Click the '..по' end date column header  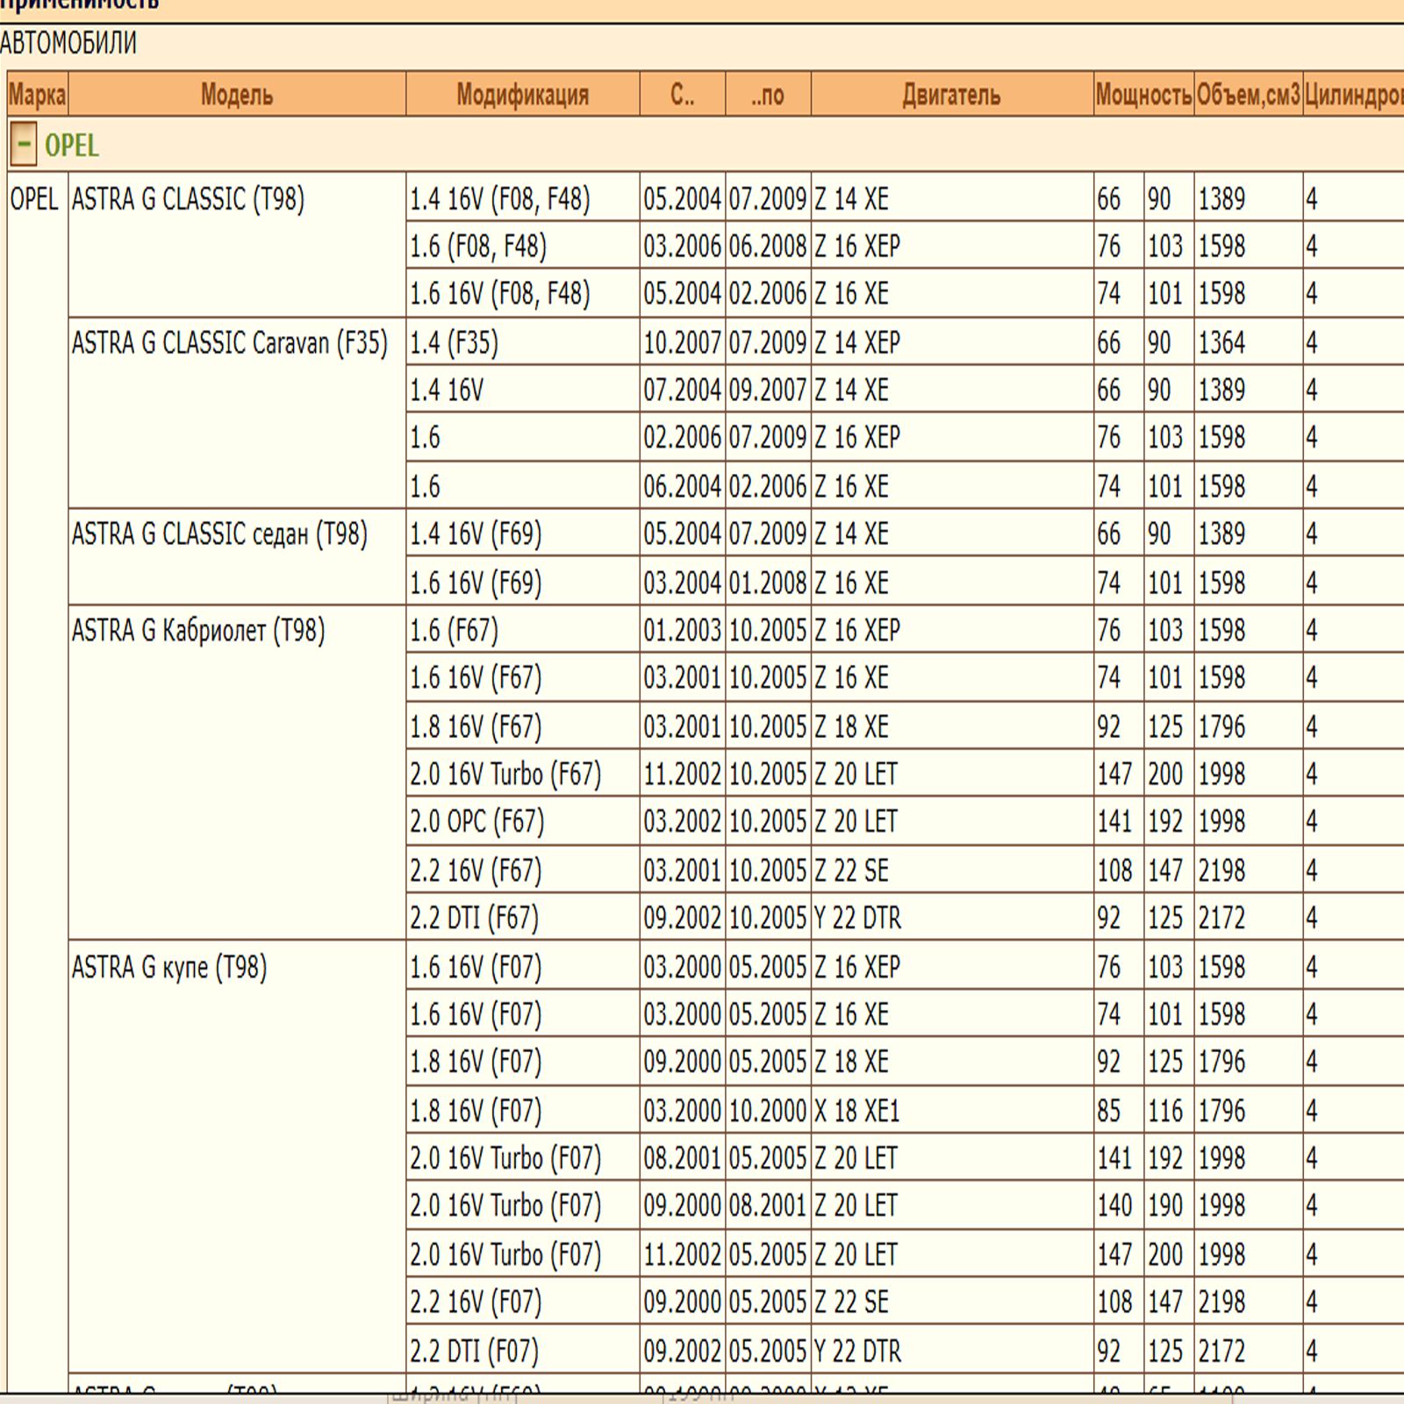[768, 95]
